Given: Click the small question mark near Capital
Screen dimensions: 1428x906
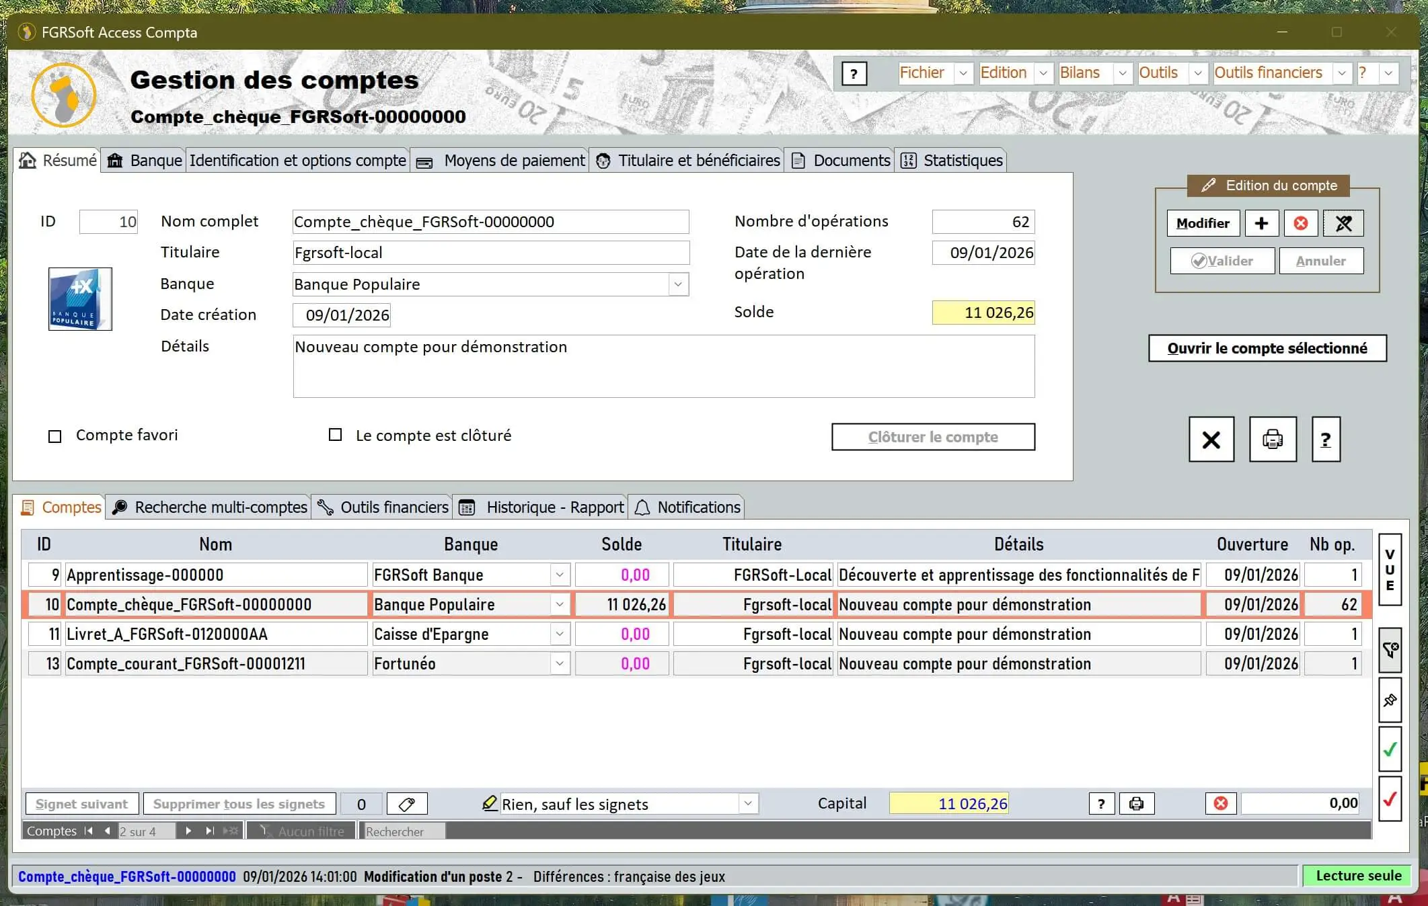Looking at the screenshot, I should coord(1101,804).
